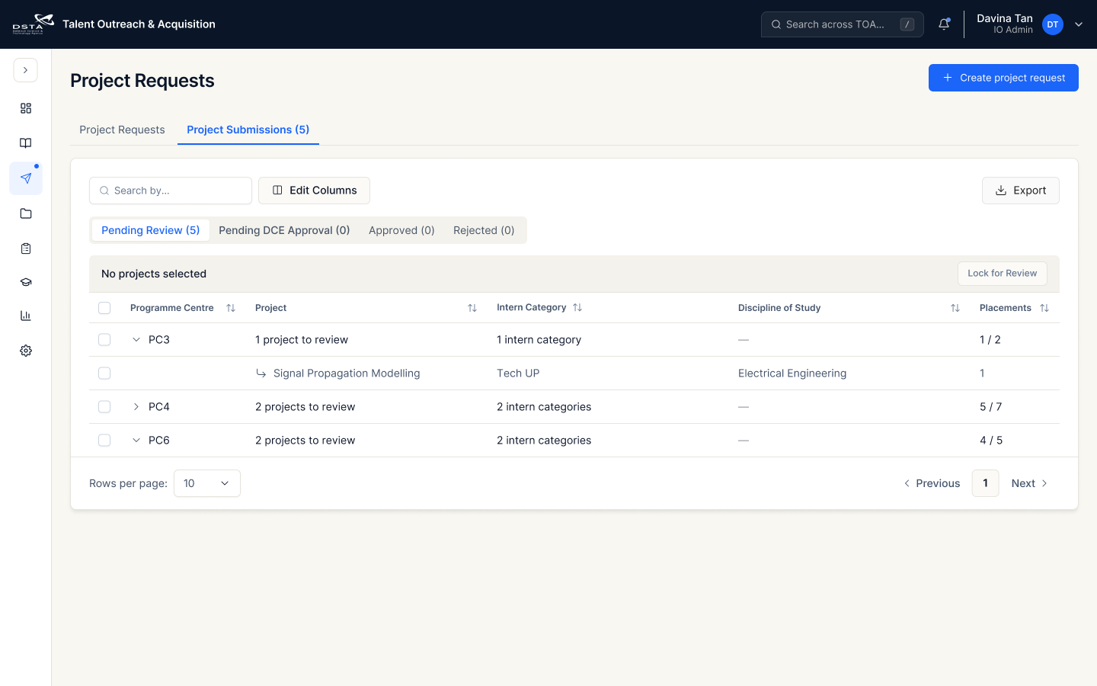Open the folder icon in sidebar
This screenshot has width=1097, height=686.
(26, 213)
